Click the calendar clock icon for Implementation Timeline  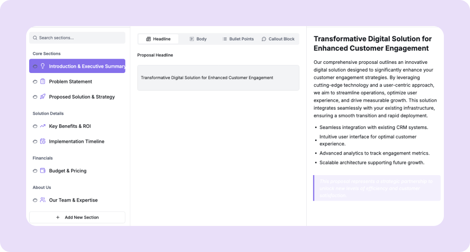(x=43, y=142)
